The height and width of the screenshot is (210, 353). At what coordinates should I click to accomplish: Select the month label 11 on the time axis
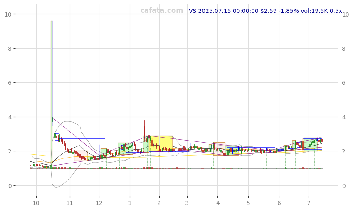[70, 203]
